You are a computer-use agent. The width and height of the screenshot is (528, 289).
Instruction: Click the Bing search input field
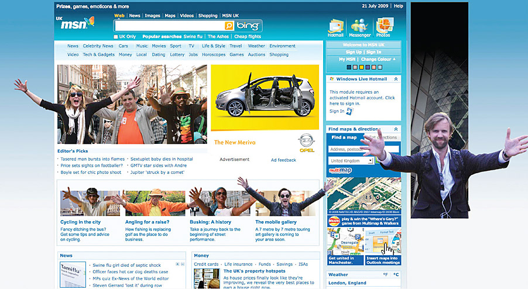pos(170,26)
